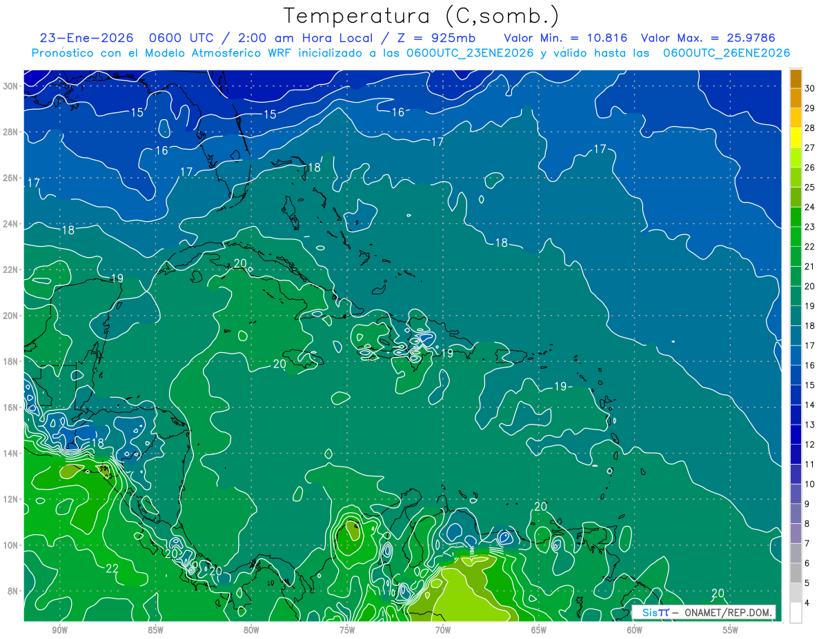The height and width of the screenshot is (639, 828).
Task: Click the '24N' latitude axis label
Action: pos(11,223)
